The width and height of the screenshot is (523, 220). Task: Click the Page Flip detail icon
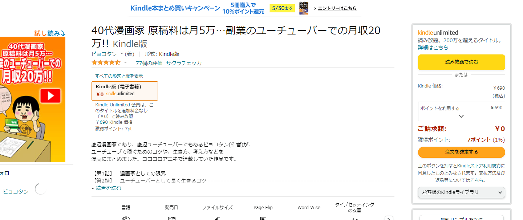[263, 218]
